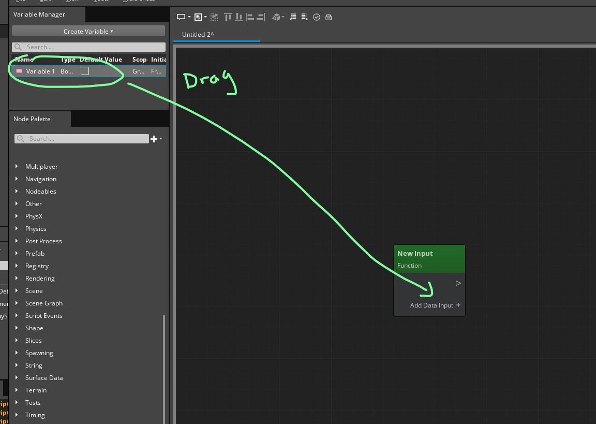The width and height of the screenshot is (596, 424).
Task: Add a comment node from the toolbar
Action: (x=180, y=17)
